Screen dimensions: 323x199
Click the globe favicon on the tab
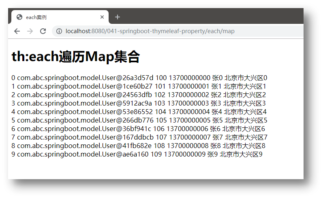coord(19,17)
